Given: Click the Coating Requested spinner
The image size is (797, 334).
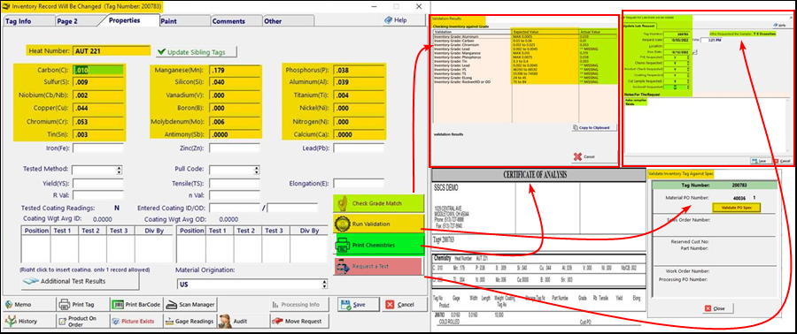Looking at the screenshot, I should click(x=688, y=75).
